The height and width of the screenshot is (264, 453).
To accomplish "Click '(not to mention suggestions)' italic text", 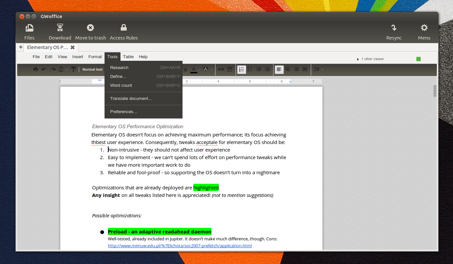I will click(243, 195).
